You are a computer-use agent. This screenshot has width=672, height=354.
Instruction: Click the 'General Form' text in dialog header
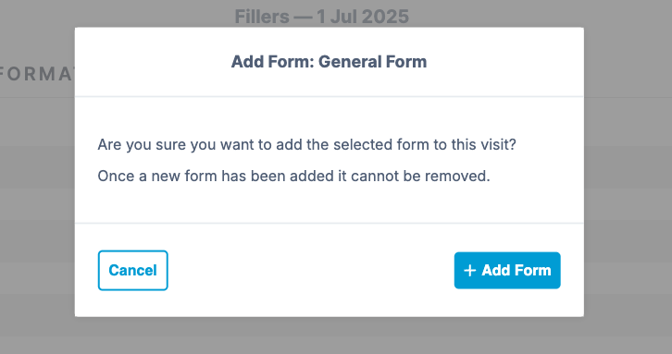click(372, 62)
